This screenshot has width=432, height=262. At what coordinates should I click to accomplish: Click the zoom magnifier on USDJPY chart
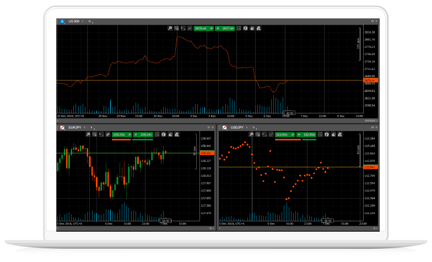point(251,134)
